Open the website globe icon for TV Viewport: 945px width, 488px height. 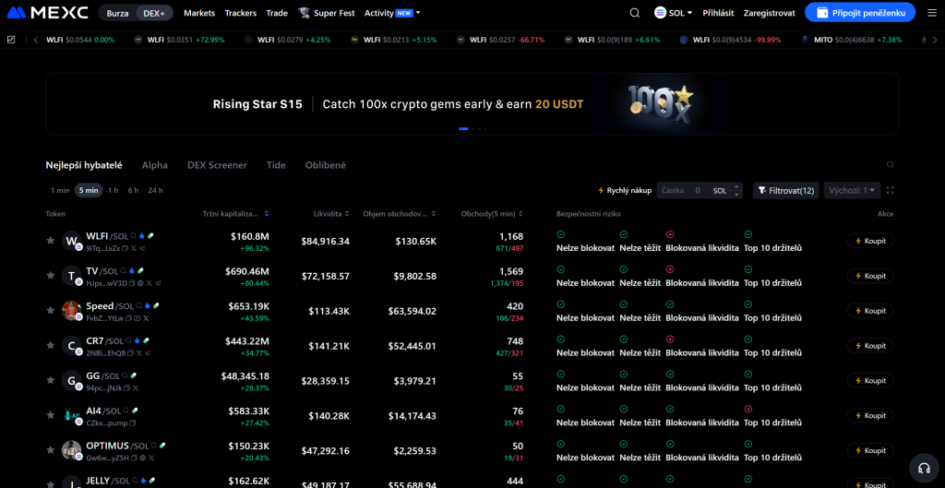pyautogui.click(x=140, y=283)
